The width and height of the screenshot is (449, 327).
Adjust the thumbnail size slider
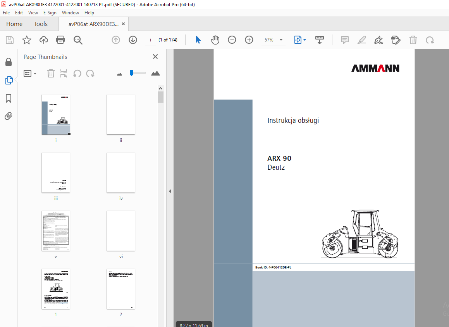tap(131, 73)
